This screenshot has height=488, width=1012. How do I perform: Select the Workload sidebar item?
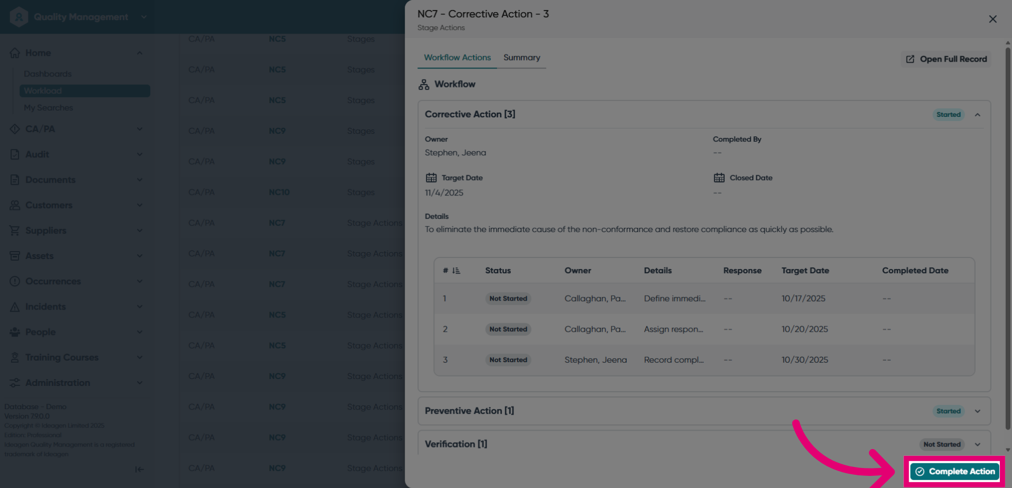click(85, 91)
